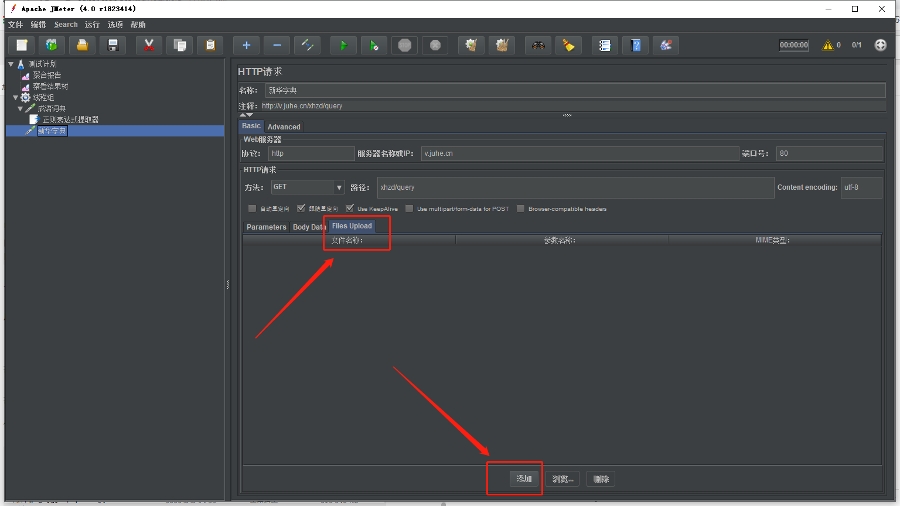Image resolution: width=900 pixels, height=506 pixels.
Task: Toggle the 跟随重定向 checkbox
Action: tap(301, 208)
